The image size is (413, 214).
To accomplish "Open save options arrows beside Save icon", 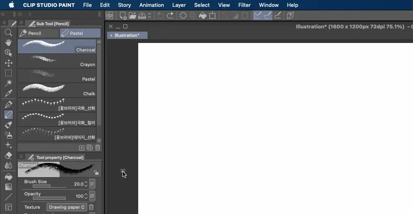I will pyautogui.click(x=150, y=15).
